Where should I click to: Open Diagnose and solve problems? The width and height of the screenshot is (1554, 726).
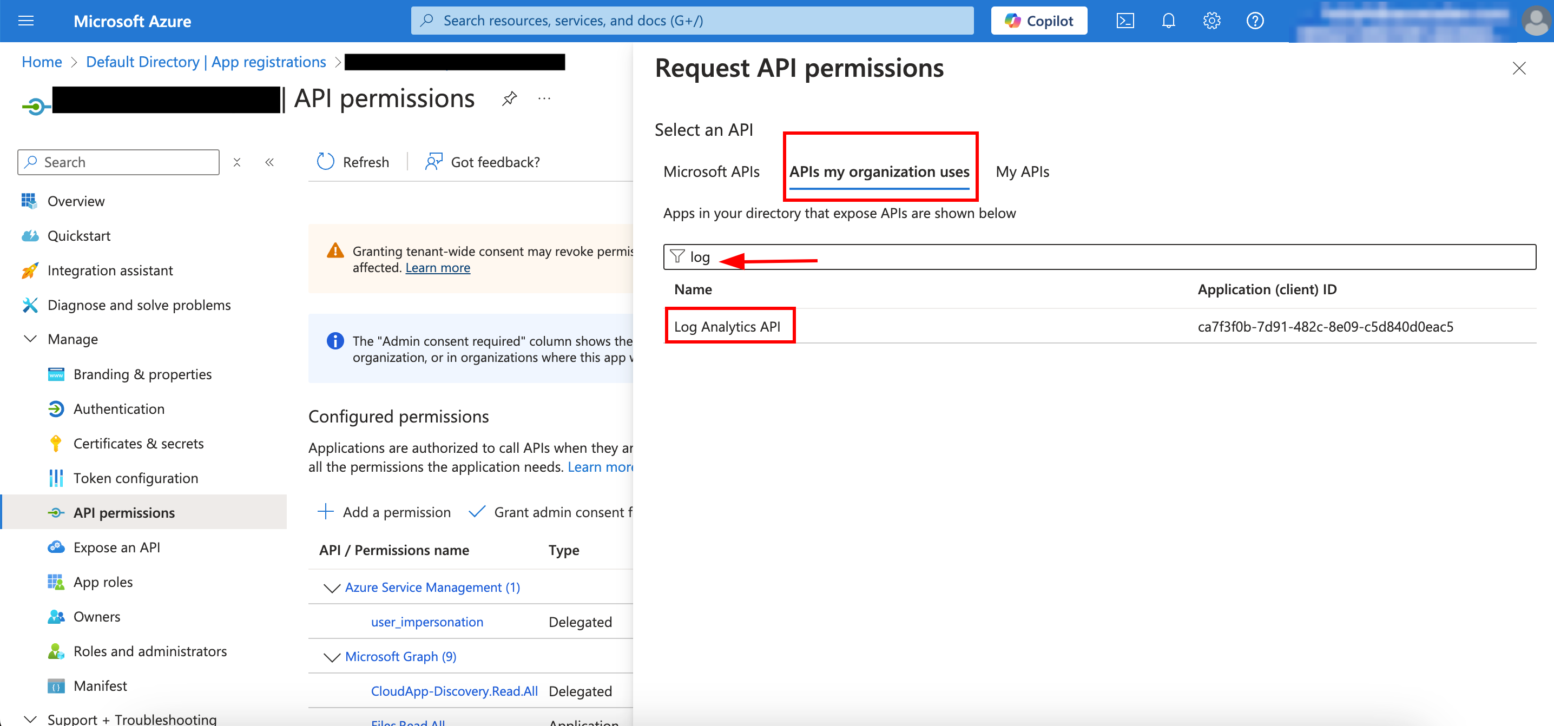click(x=139, y=305)
